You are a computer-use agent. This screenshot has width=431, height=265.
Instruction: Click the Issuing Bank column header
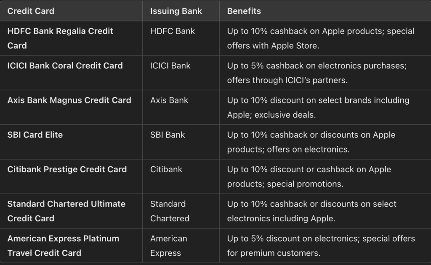point(176,11)
